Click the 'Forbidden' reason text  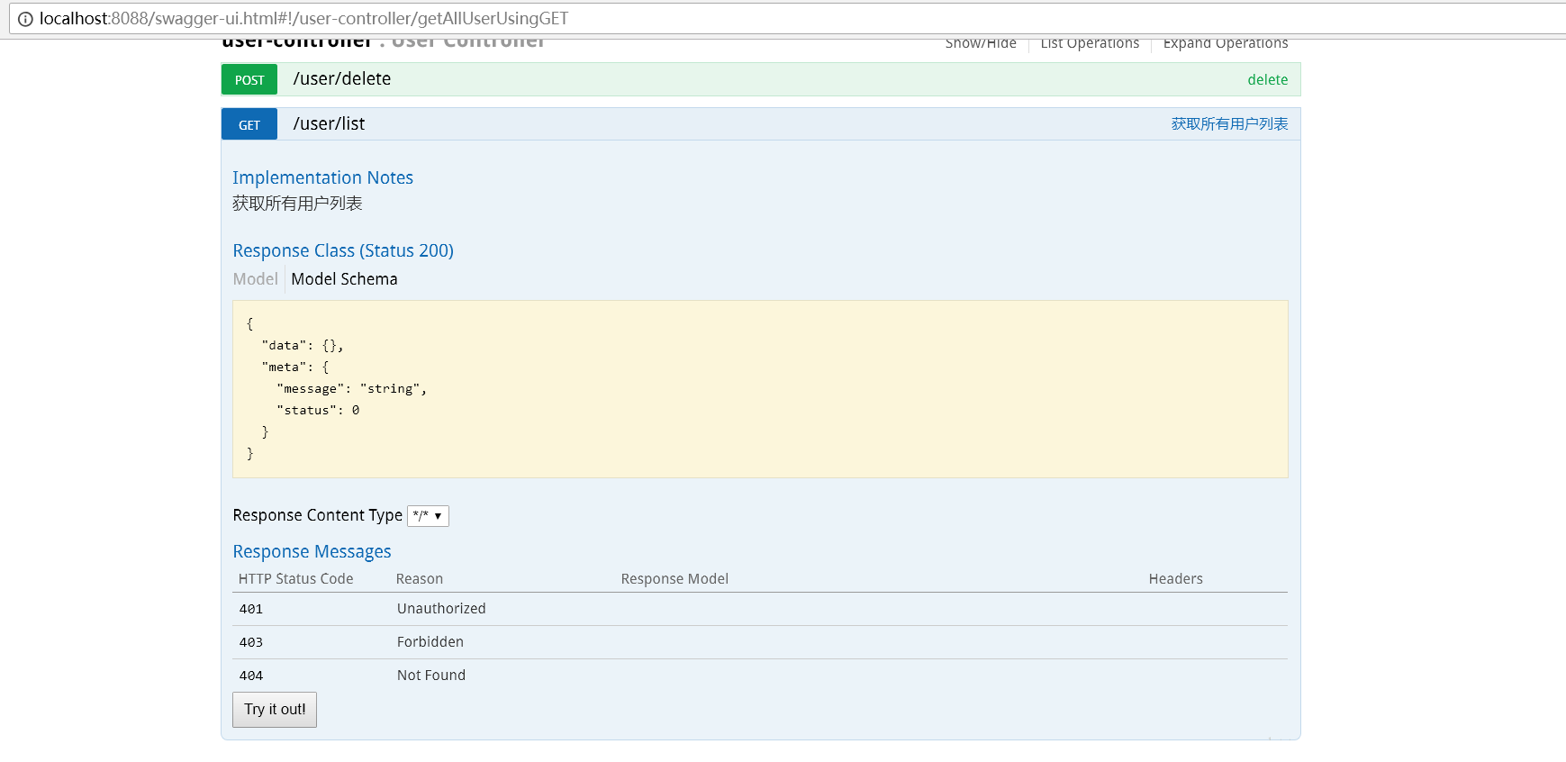pyautogui.click(x=430, y=642)
